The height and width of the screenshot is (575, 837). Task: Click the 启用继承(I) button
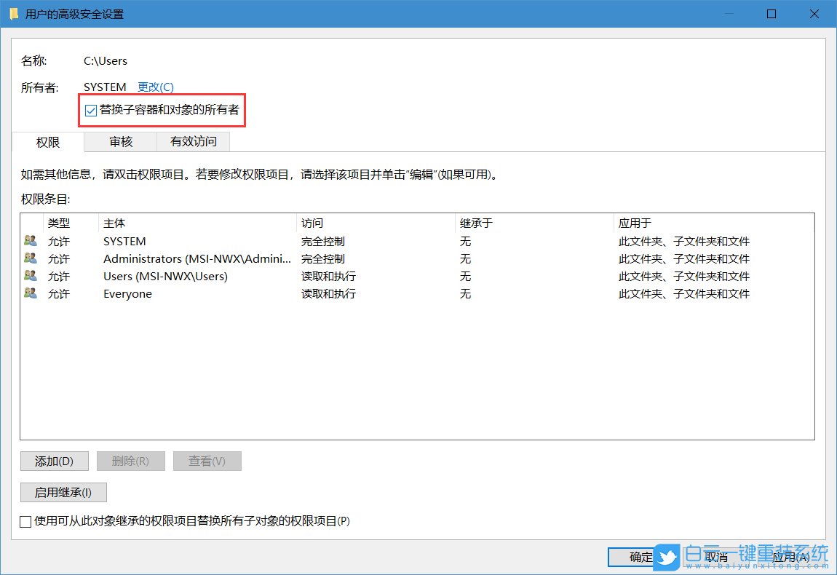[63, 492]
